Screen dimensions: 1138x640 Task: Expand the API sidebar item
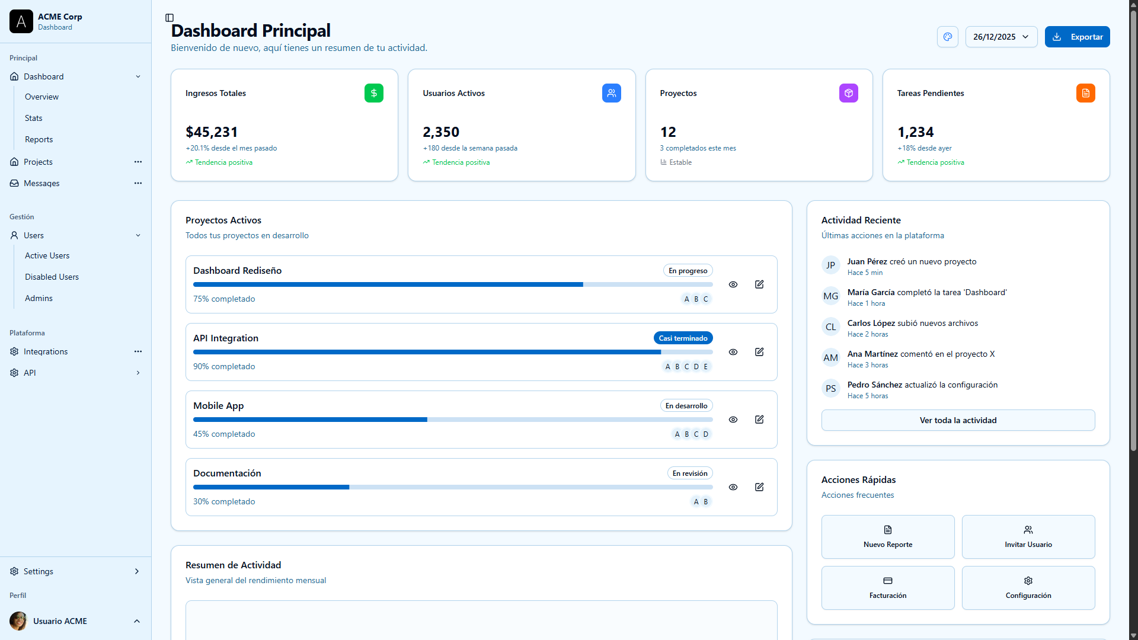138,373
